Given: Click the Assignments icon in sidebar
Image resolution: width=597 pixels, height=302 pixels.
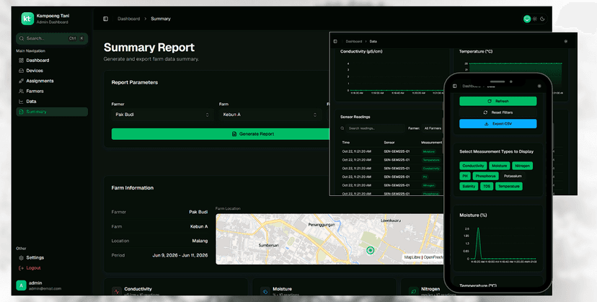Looking at the screenshot, I should 21,81.
